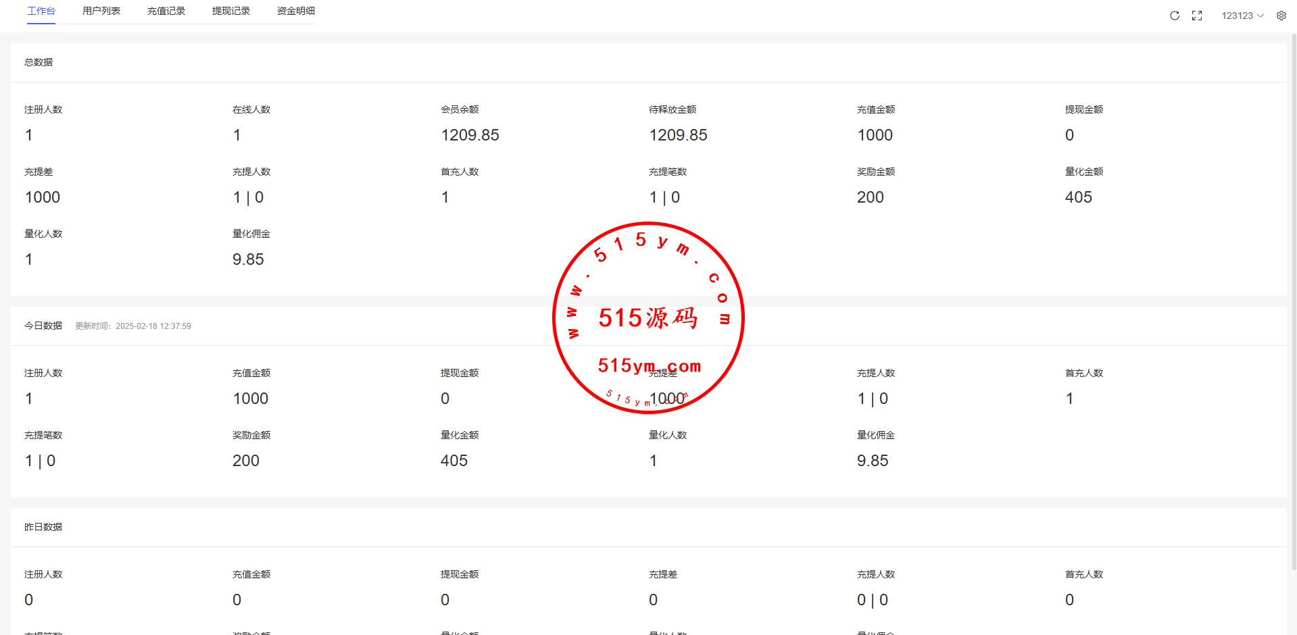Open settings via the gear icon

(1281, 16)
